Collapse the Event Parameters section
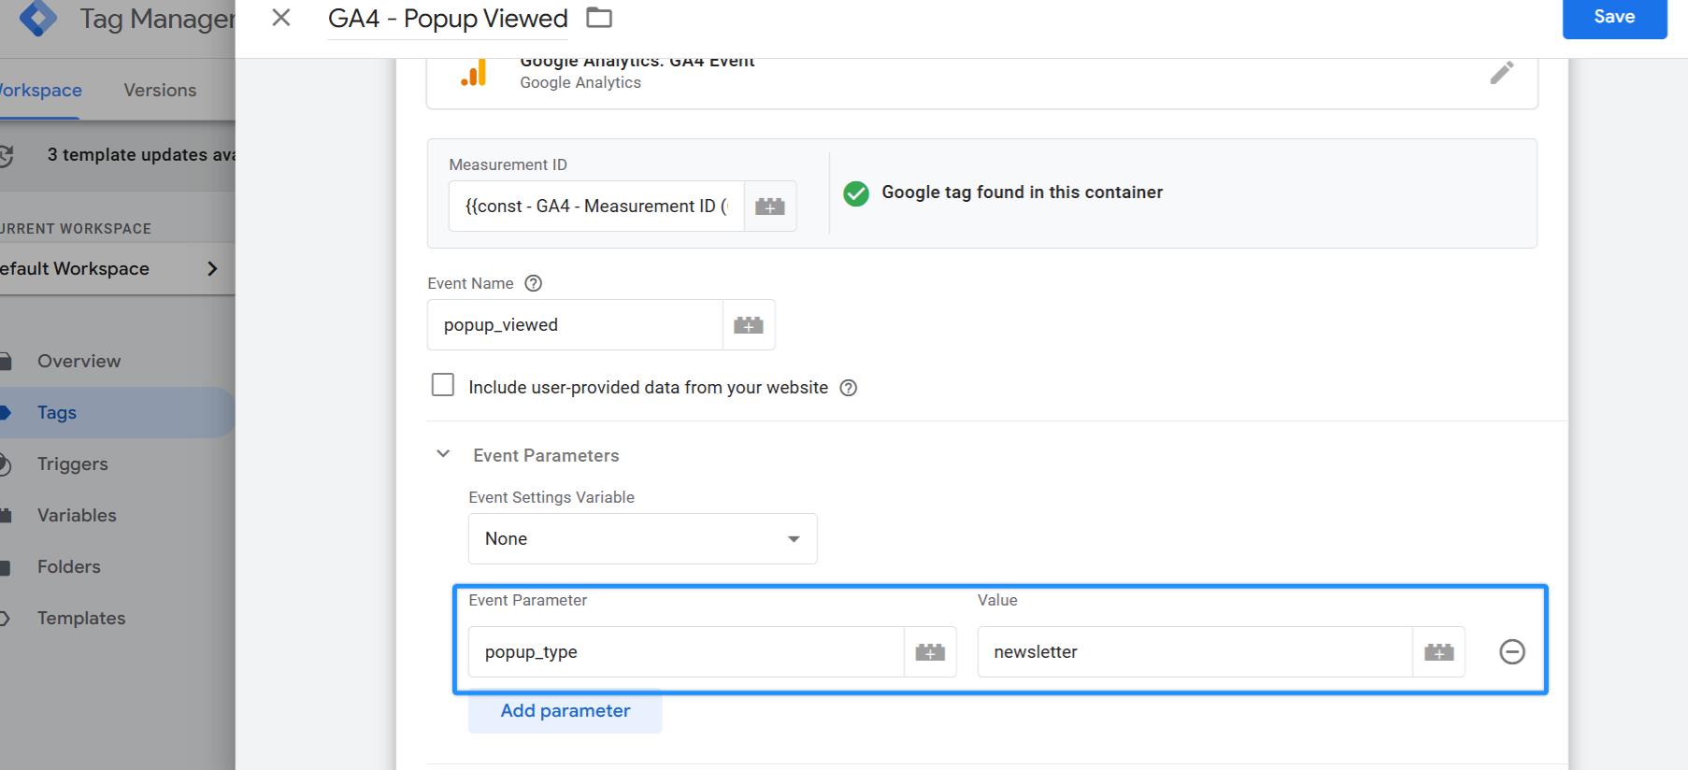 pos(443,454)
